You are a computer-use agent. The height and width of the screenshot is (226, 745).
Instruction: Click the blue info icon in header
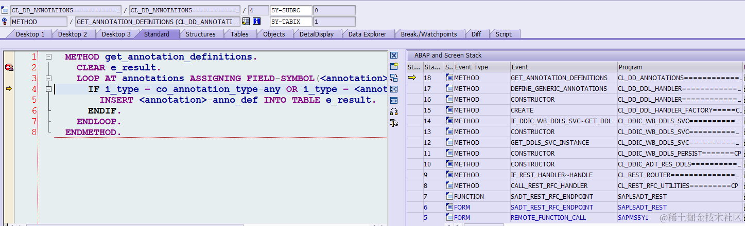256,22
